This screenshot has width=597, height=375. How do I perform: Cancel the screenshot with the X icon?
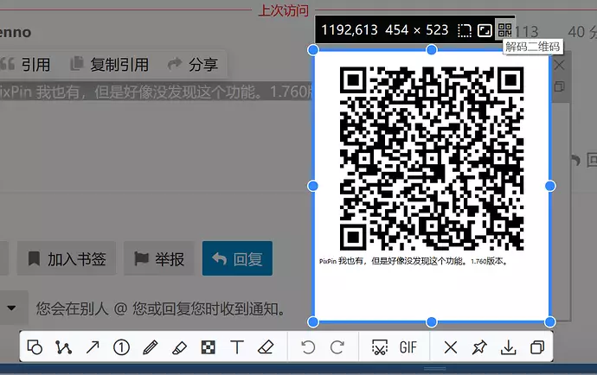(x=451, y=346)
